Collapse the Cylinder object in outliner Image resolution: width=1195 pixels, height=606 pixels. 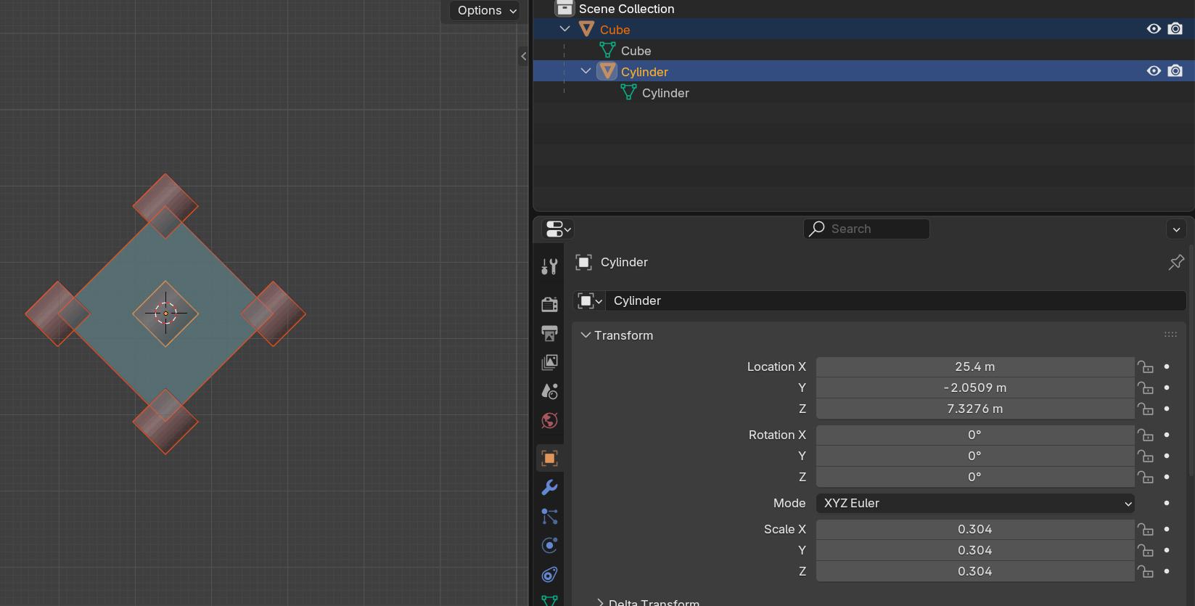[586, 72]
